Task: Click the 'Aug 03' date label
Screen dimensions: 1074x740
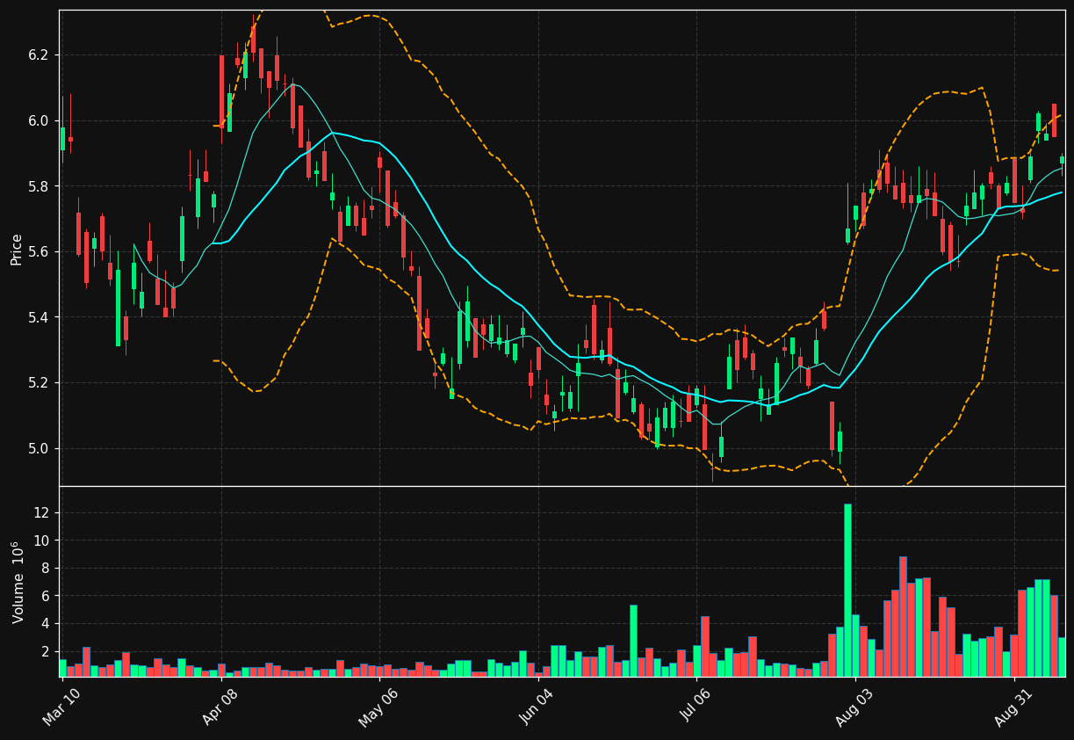Action: pos(854,707)
